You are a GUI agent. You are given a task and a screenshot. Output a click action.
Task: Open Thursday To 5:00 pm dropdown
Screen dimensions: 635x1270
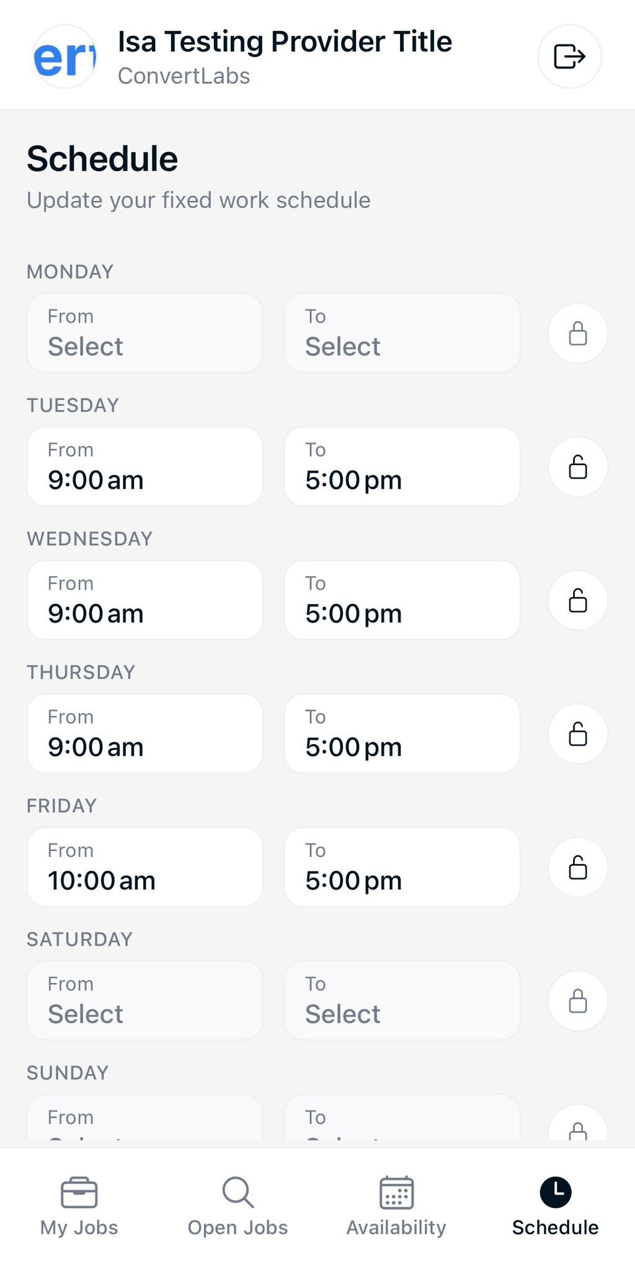point(402,734)
